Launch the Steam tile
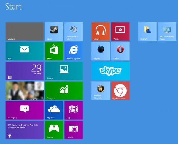The image size is (178, 144). (54, 32)
